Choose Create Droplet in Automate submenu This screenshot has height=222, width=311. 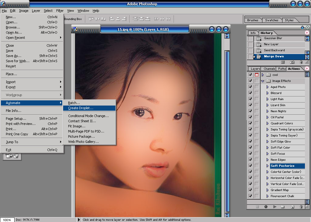89,108
